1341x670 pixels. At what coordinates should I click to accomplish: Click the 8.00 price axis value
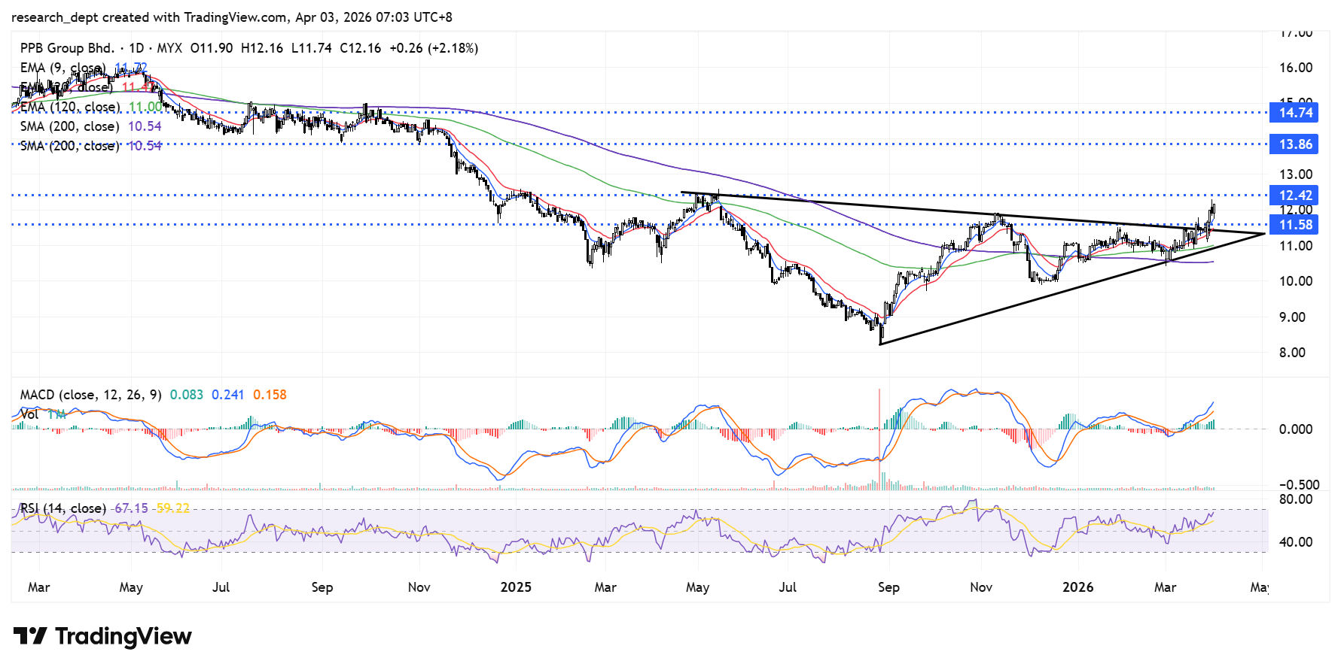coord(1292,353)
